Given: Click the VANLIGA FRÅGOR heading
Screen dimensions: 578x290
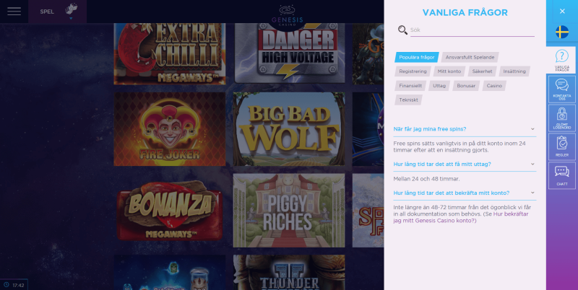Looking at the screenshot, I should (x=465, y=12).
